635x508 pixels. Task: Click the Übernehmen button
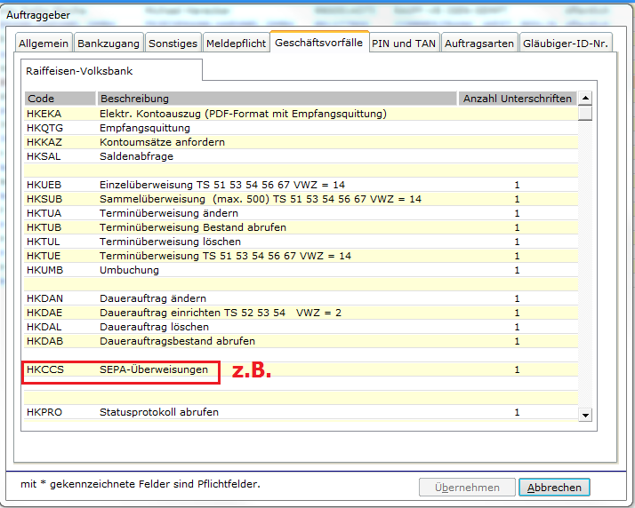(x=467, y=488)
